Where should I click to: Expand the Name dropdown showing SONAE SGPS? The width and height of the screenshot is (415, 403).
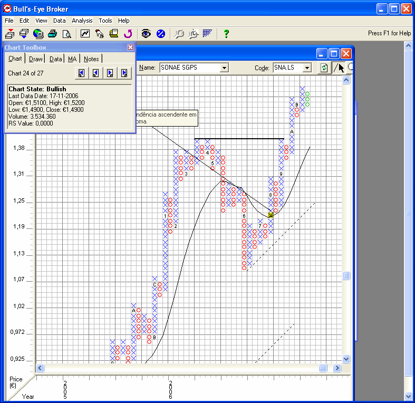pyautogui.click(x=224, y=68)
